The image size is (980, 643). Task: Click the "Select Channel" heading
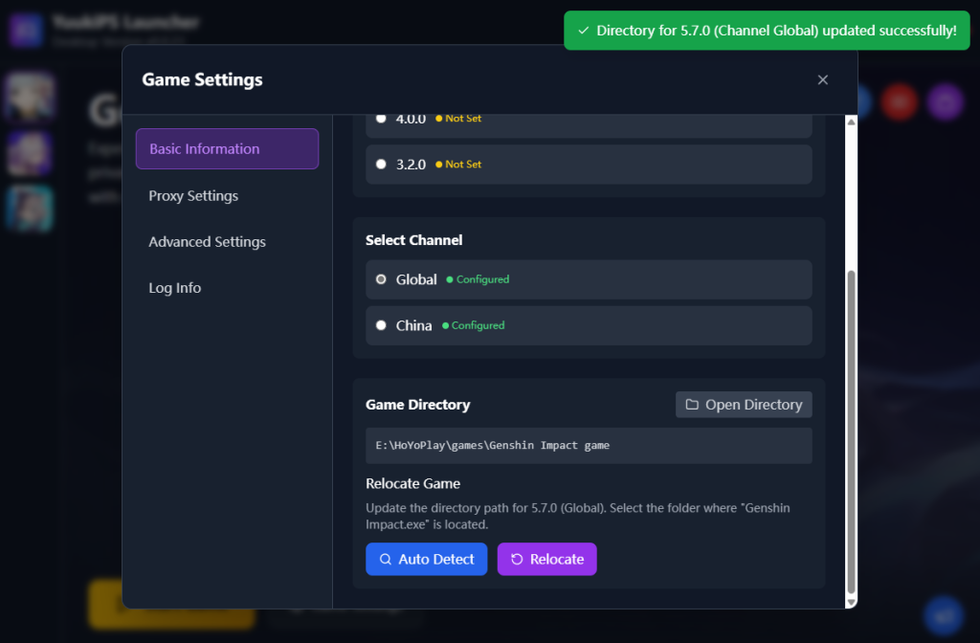click(413, 240)
